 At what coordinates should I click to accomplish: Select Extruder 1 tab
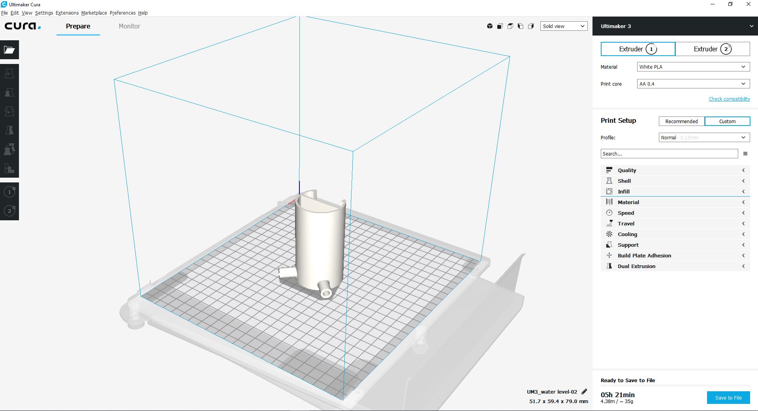(638, 49)
